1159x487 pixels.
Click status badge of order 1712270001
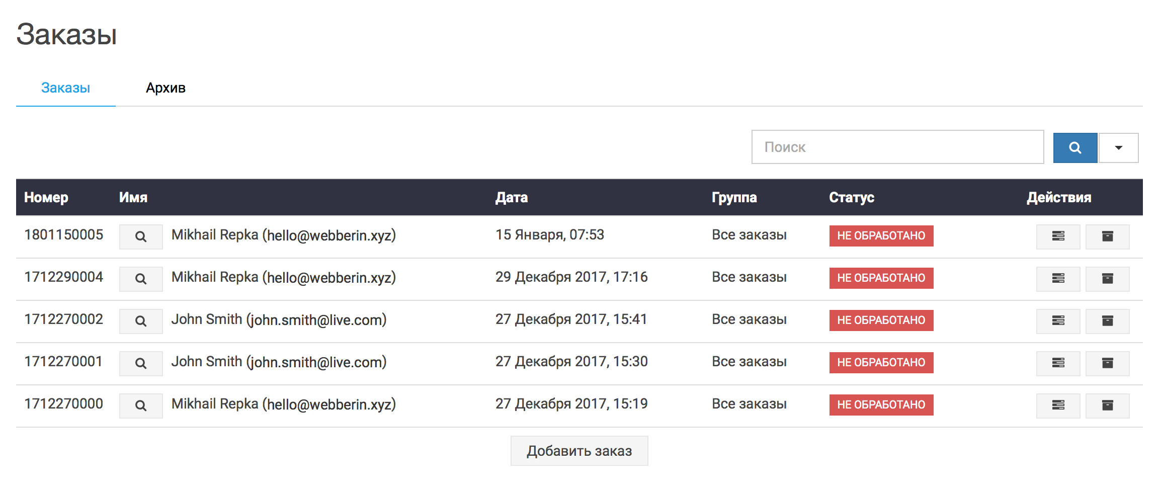pos(881,363)
